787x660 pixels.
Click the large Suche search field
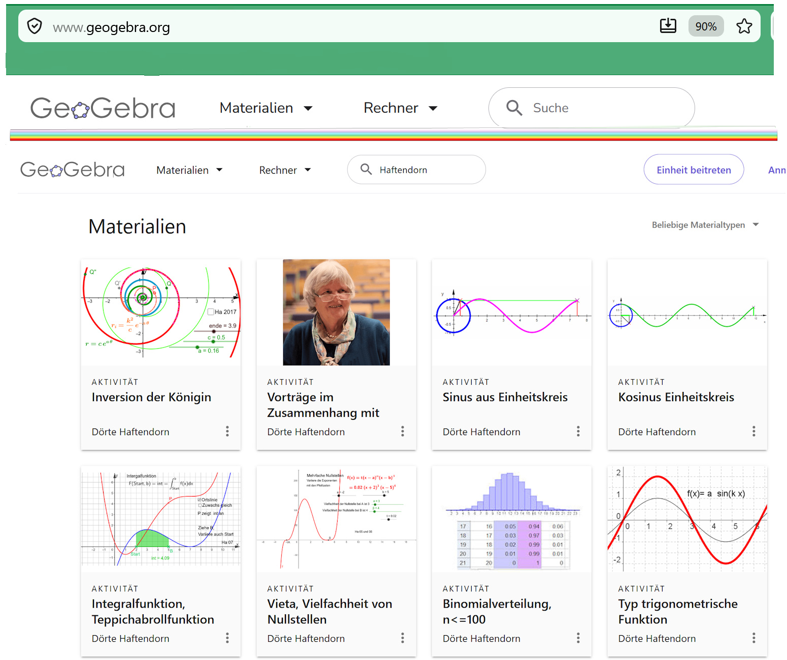tap(592, 108)
